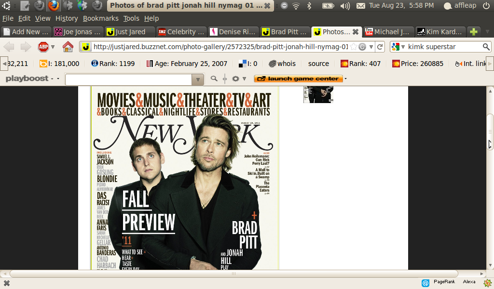Open the Wi-Fi network indicator

pos(296,6)
